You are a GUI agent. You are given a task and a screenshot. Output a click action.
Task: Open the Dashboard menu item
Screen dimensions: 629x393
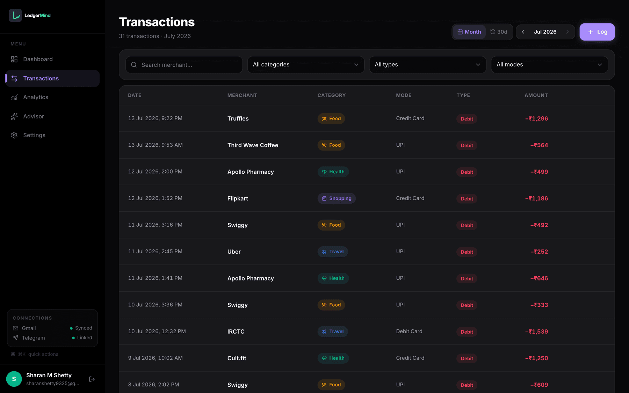pos(52,59)
